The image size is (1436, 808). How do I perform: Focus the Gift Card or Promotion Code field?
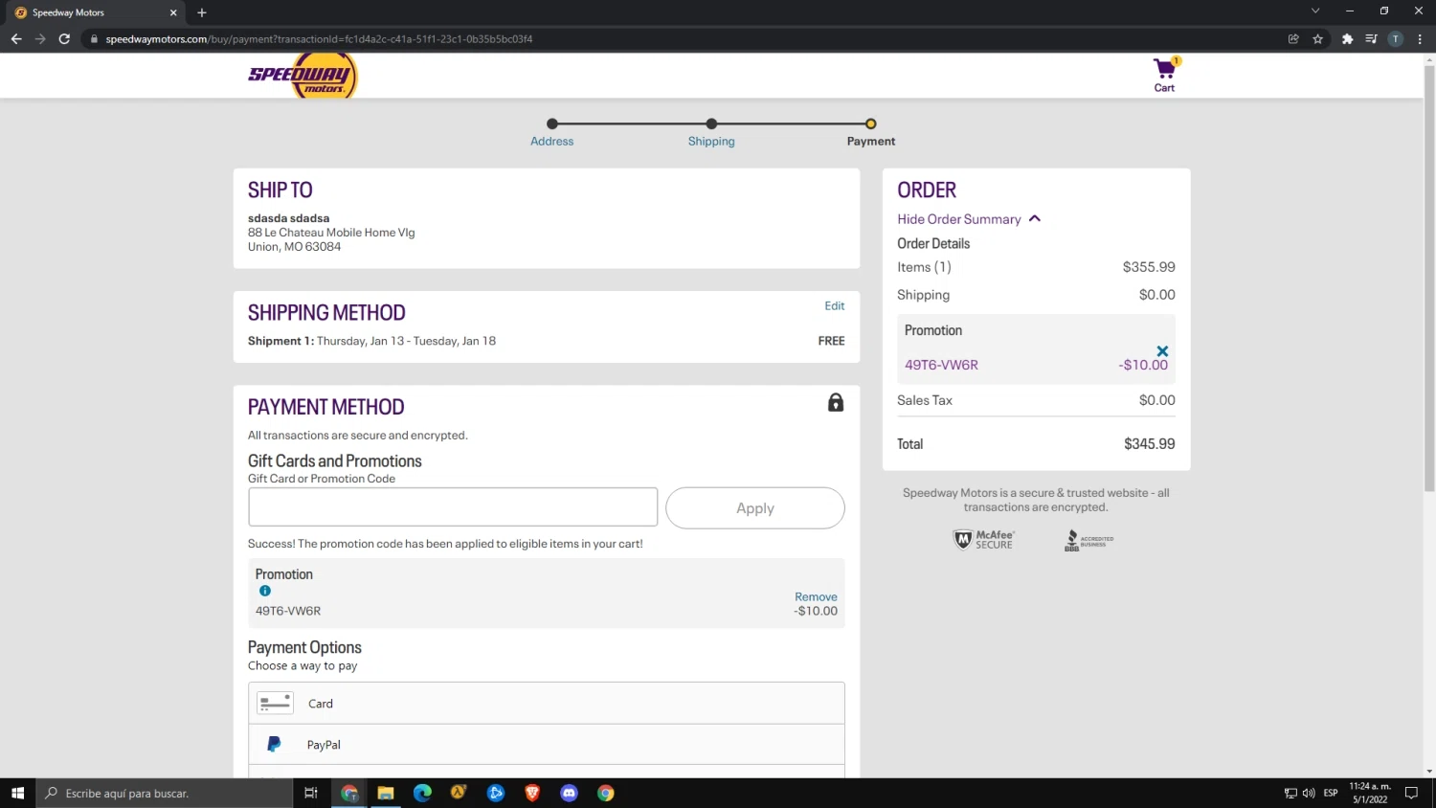[453, 507]
